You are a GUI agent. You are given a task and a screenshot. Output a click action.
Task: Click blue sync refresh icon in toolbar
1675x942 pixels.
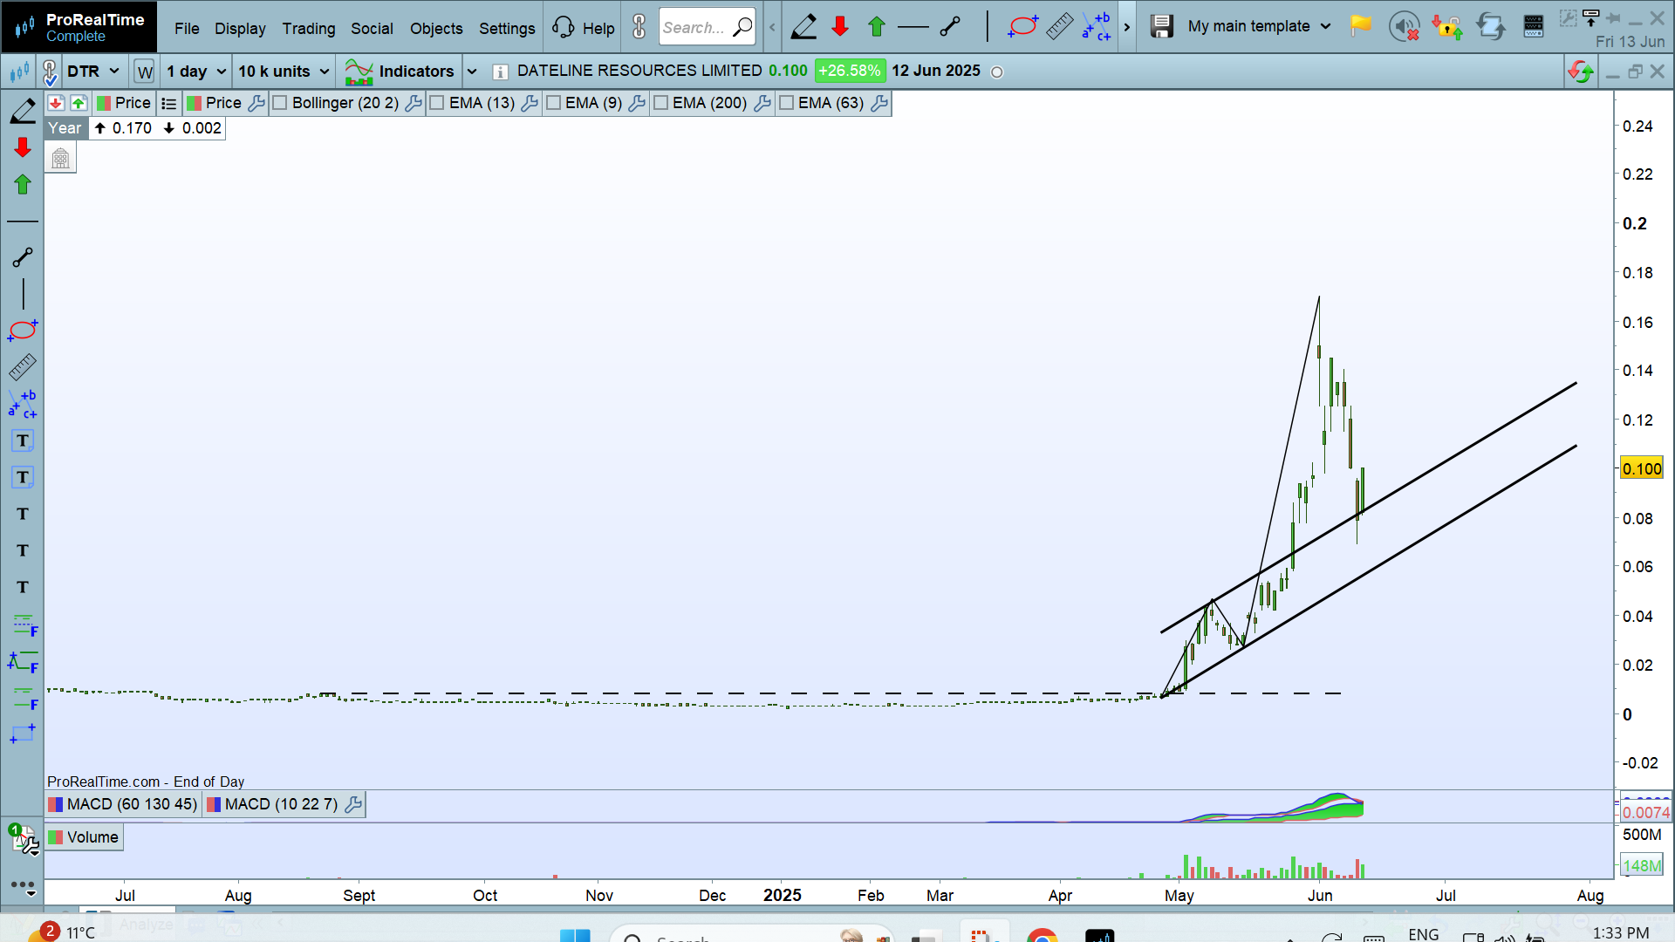click(x=1491, y=27)
